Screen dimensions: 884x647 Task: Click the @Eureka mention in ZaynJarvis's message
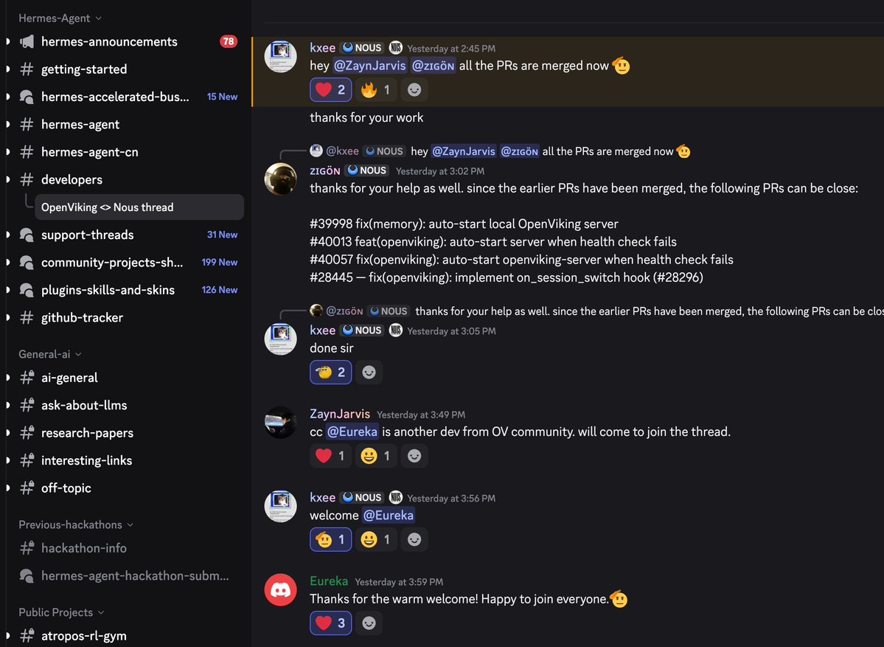[x=352, y=432]
